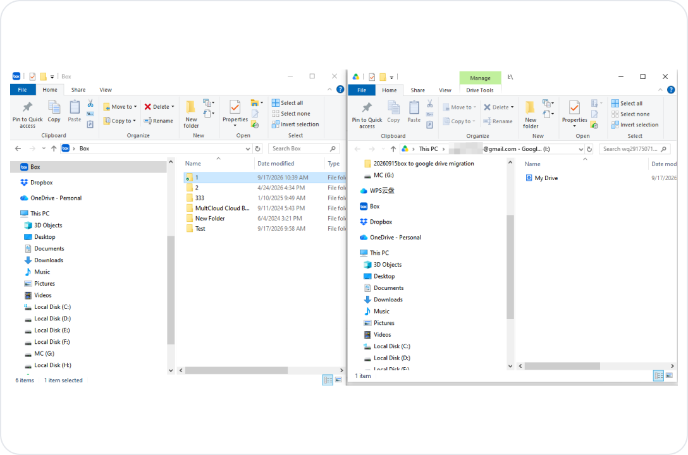The width and height of the screenshot is (688, 455).
Task: Click Invert selection in Box window
Action: (x=295, y=124)
